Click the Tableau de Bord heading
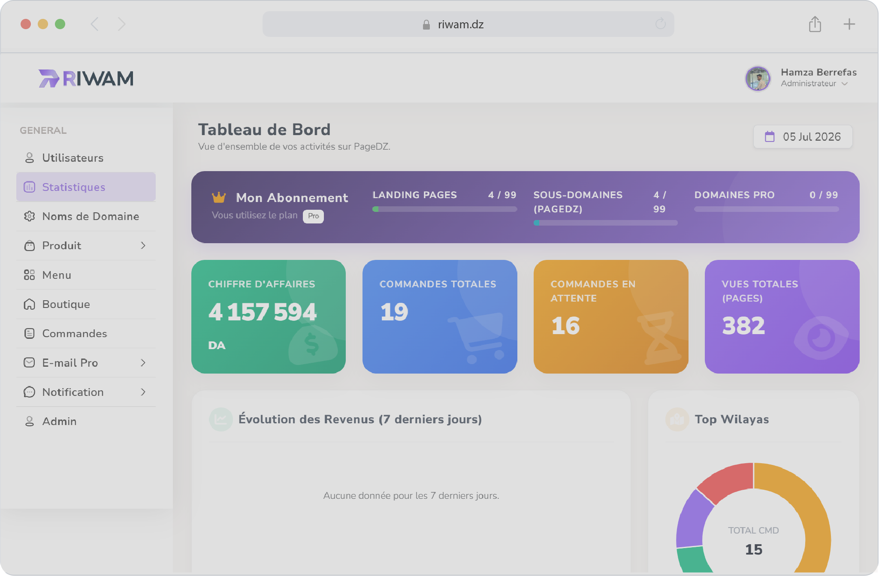 point(264,130)
